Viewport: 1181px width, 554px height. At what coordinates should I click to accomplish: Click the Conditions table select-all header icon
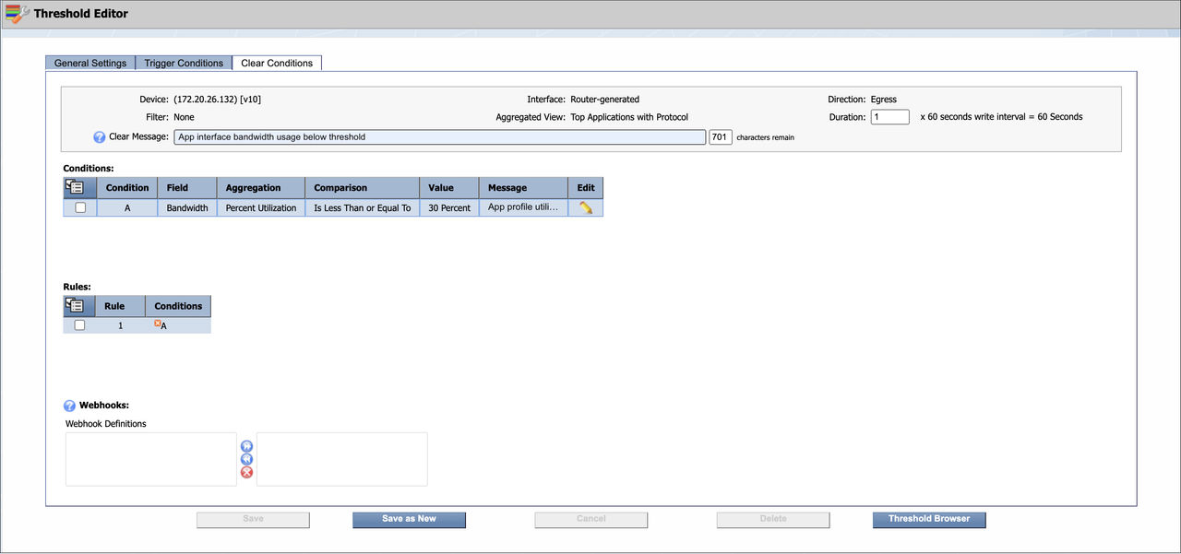(x=75, y=188)
